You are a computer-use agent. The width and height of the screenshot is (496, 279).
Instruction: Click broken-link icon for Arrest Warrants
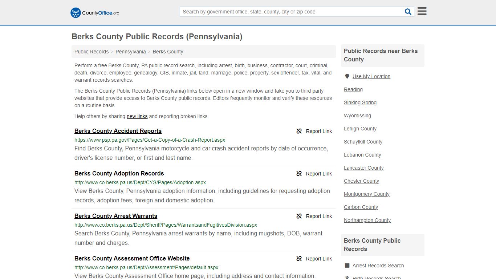click(299, 216)
